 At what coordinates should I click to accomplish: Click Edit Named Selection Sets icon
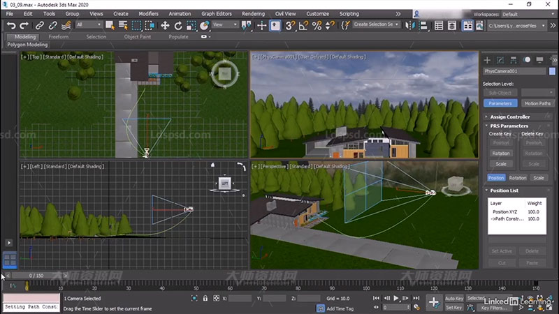point(345,25)
